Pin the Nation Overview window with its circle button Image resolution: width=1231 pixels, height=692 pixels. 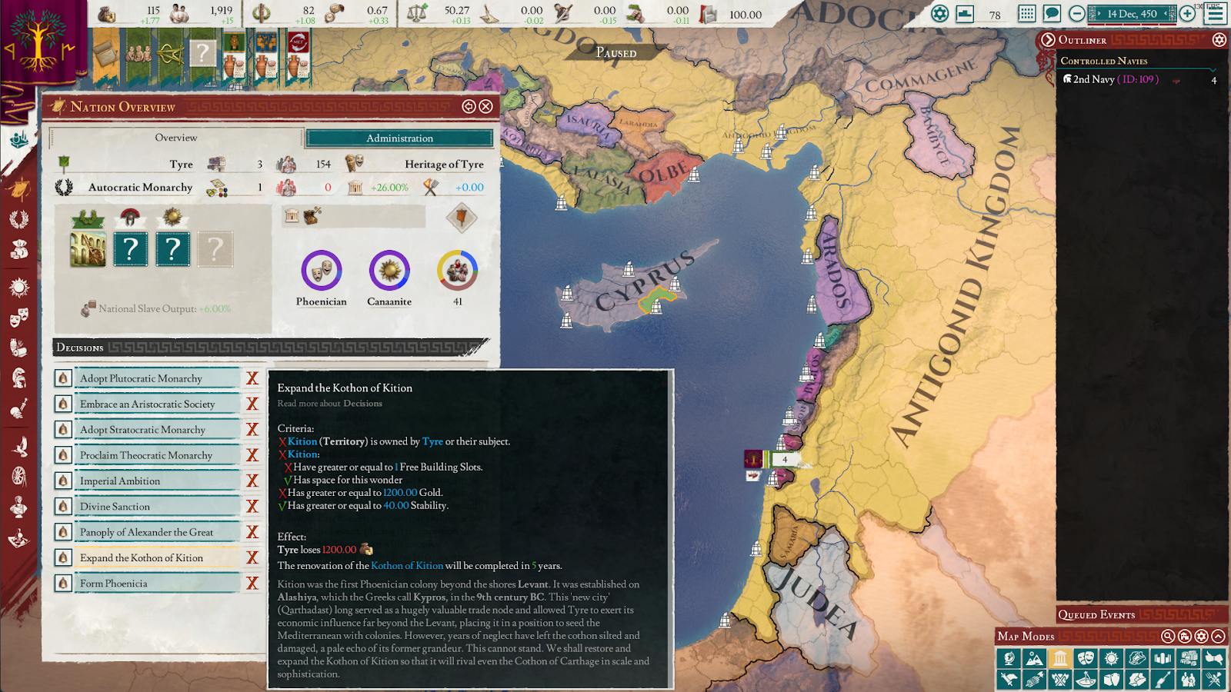pos(469,106)
